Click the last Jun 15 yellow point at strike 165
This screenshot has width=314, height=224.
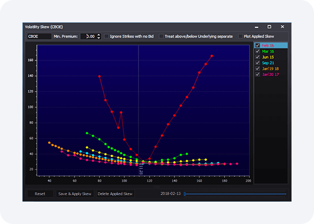click(x=206, y=160)
